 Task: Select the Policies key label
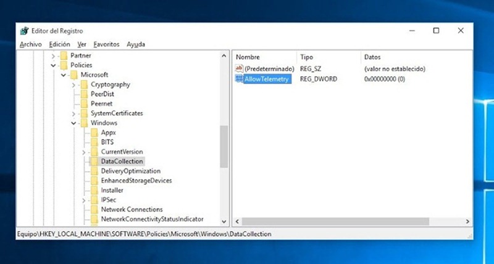click(x=82, y=65)
